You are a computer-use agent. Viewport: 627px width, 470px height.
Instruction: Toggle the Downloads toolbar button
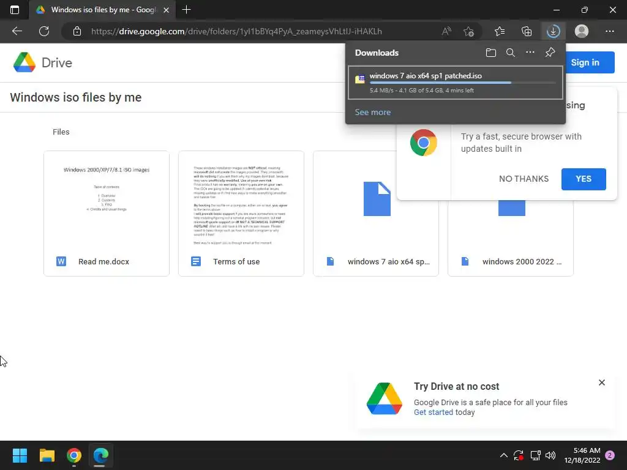pos(554,31)
